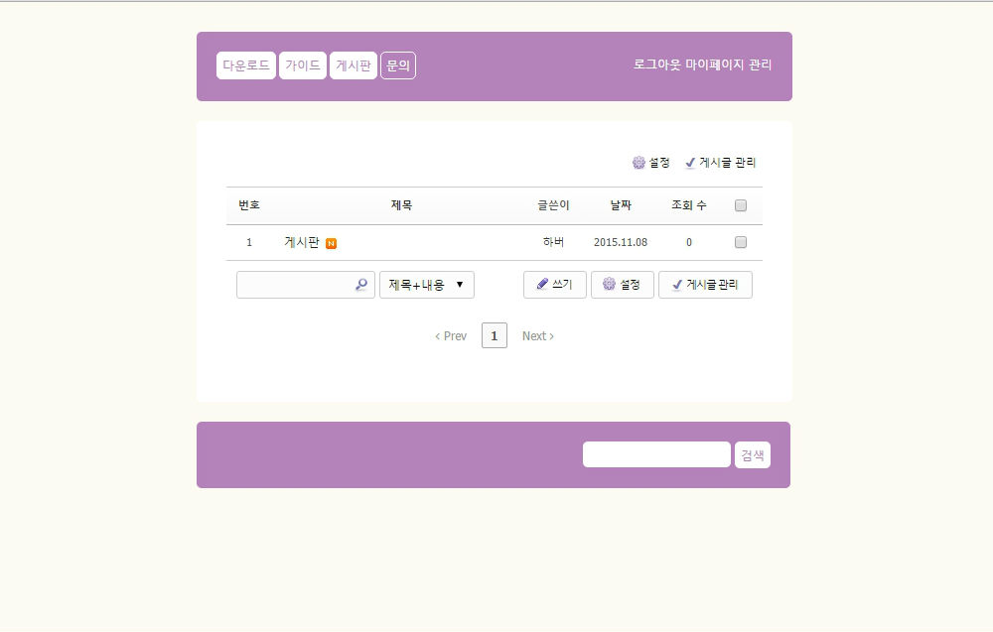The image size is (993, 632).
Task: Check the checkbox for the 게시판 post row
Action: tap(741, 242)
